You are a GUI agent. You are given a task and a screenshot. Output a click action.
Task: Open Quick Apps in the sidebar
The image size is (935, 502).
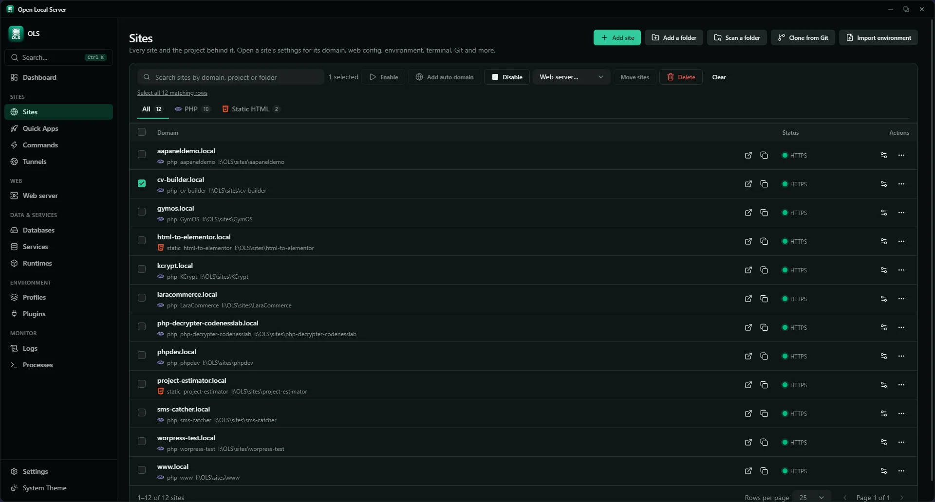(x=58, y=128)
